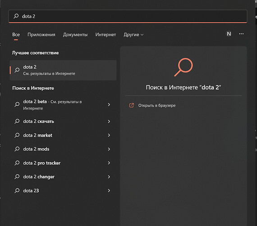This screenshot has height=226, width=257.
Task: Click the dota 2 search input field
Action: pos(128,16)
